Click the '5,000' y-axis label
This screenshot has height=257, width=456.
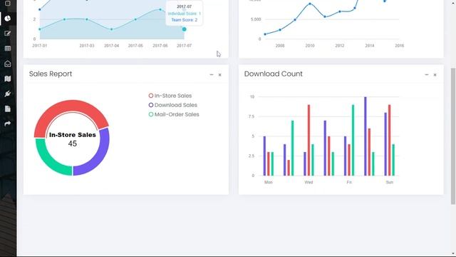pyautogui.click(x=256, y=19)
